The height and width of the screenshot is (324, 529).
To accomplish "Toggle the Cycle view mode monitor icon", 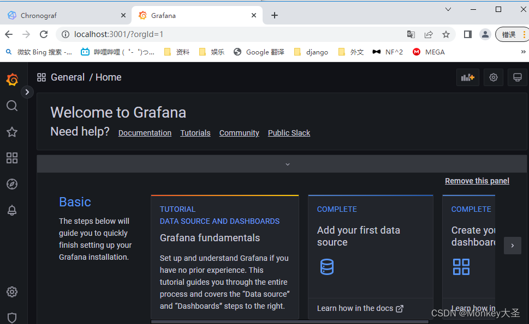I will (x=517, y=77).
